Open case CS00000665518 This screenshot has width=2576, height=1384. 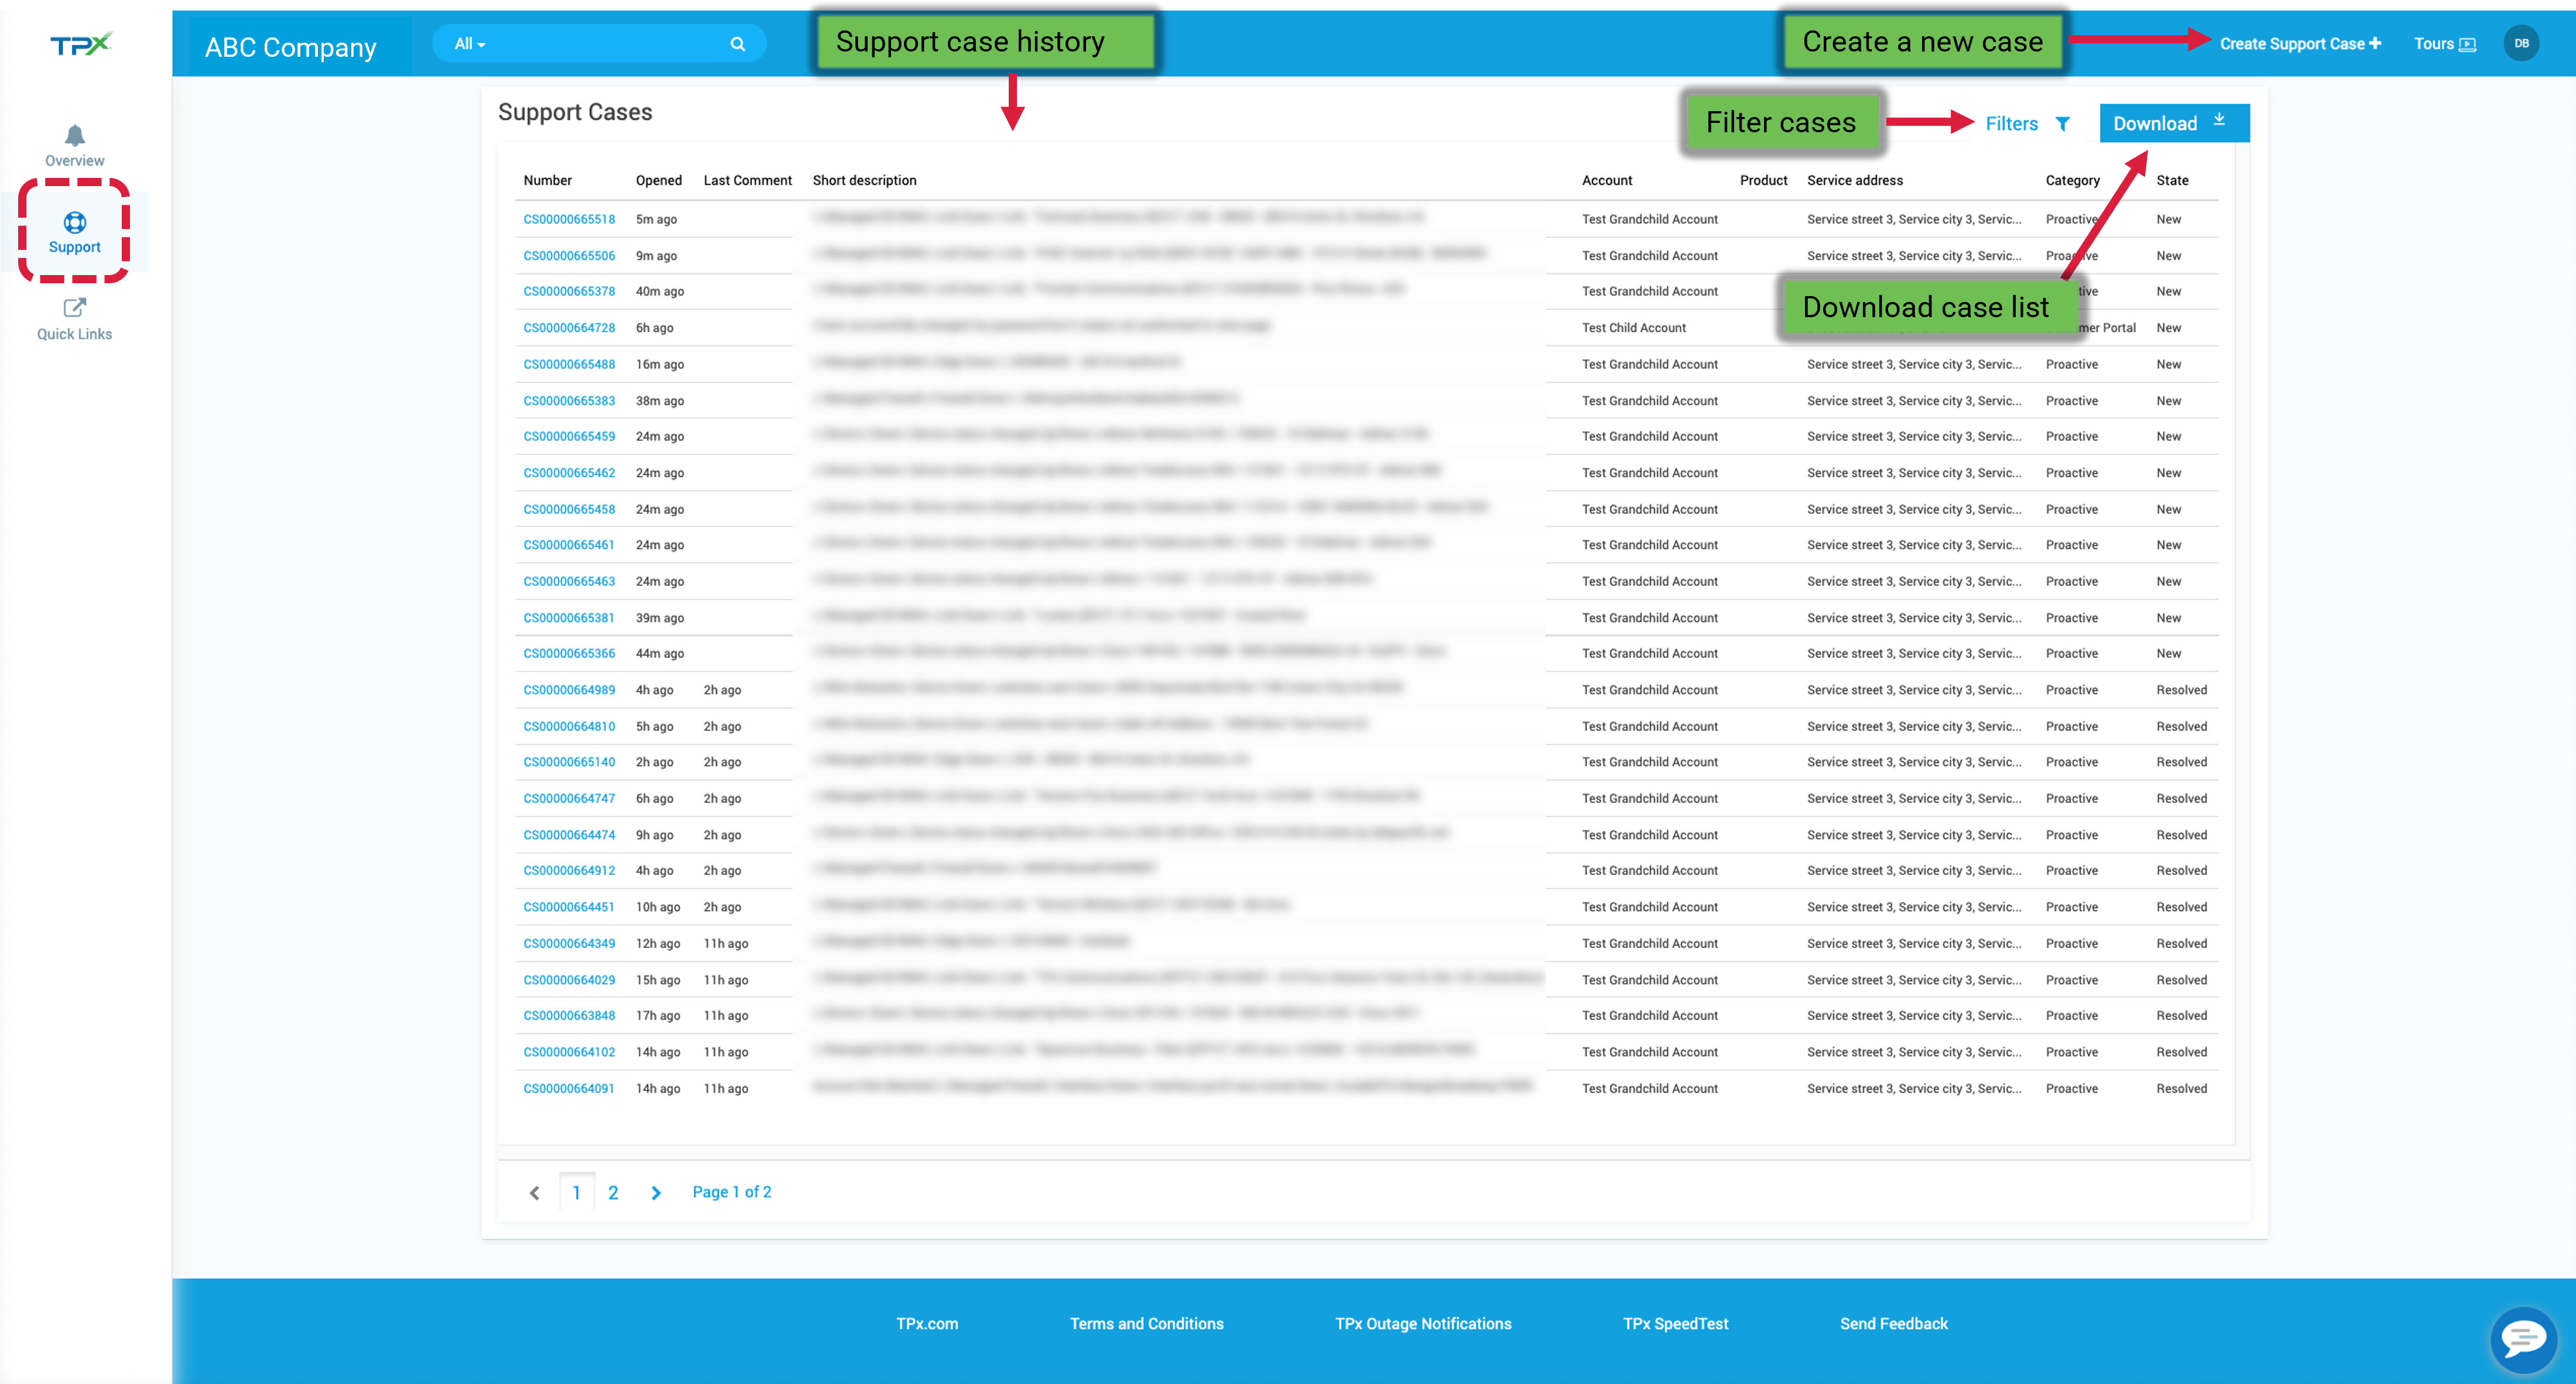click(x=569, y=219)
